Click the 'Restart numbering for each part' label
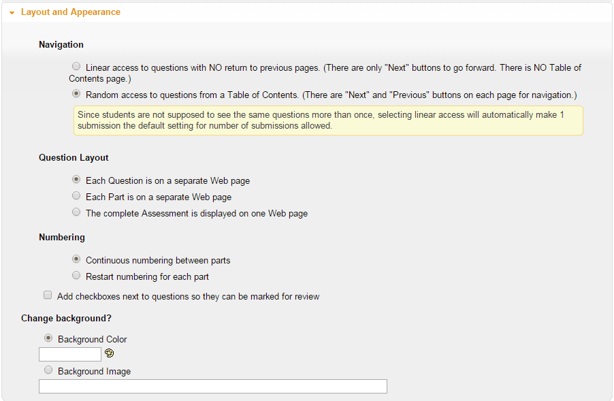The image size is (614, 401). point(147,277)
